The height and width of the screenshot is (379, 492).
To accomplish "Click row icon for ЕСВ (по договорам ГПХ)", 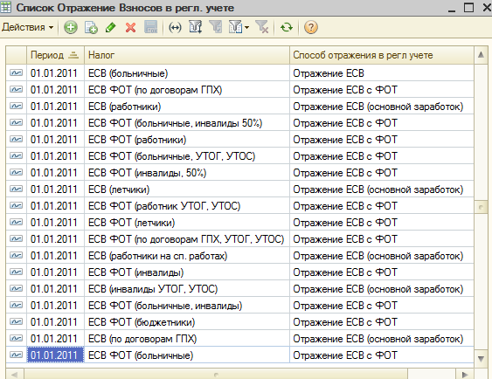I will (x=16, y=339).
